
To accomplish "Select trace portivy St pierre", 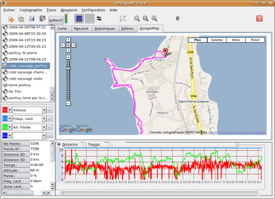I will pos(26,53).
